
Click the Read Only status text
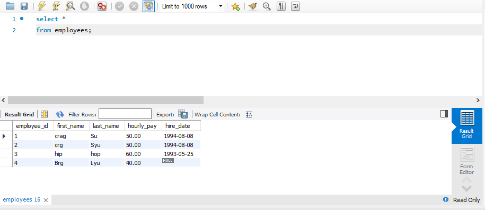point(466,200)
